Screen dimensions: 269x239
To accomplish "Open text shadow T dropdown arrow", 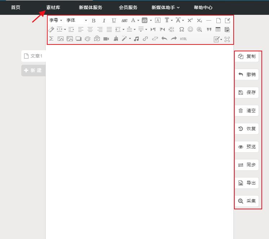I will click(172, 21).
